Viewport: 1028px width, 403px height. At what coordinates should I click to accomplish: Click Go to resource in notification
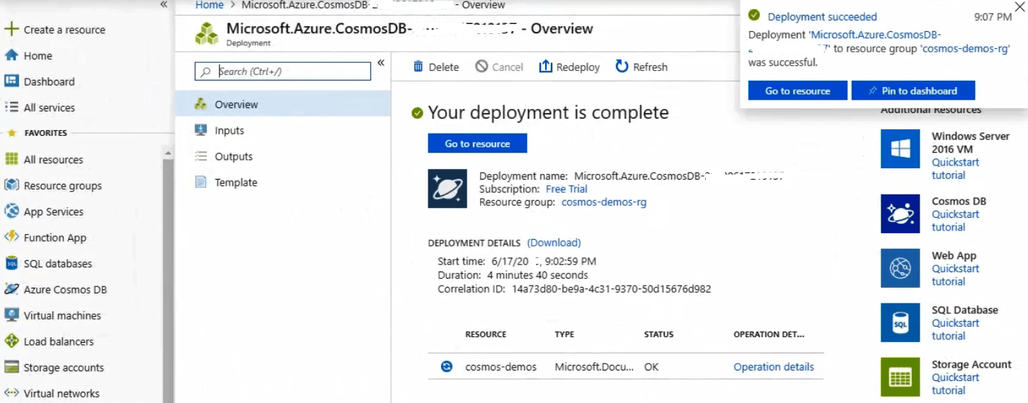click(797, 90)
